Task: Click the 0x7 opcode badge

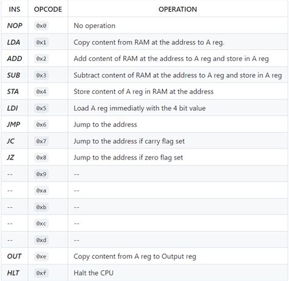Action: (x=41, y=141)
